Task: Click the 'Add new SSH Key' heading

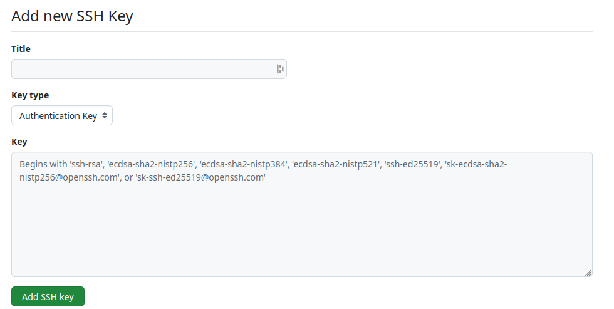Action: click(x=72, y=16)
